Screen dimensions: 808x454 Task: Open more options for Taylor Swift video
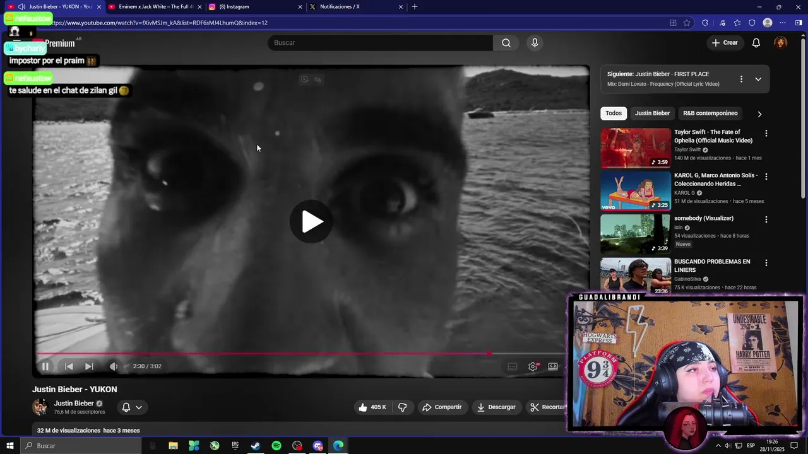(766, 134)
